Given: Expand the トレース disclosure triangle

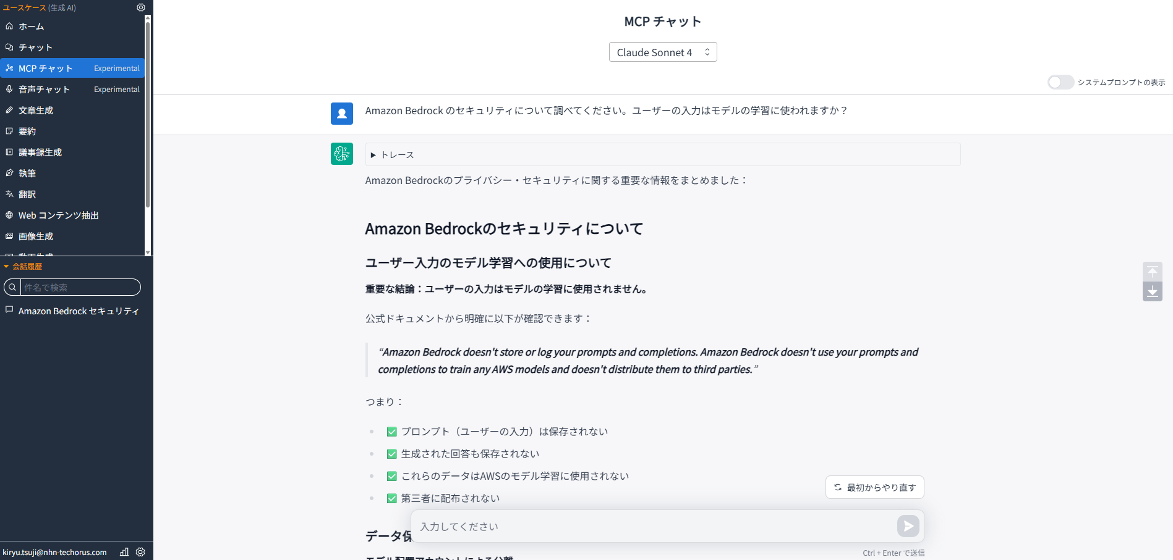Looking at the screenshot, I should (373, 155).
